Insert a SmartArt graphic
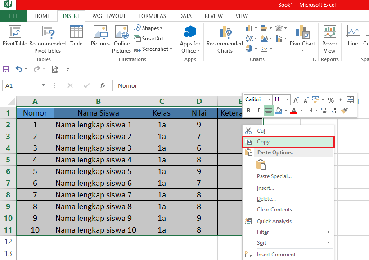The height and width of the screenshot is (260, 369). coord(148,39)
